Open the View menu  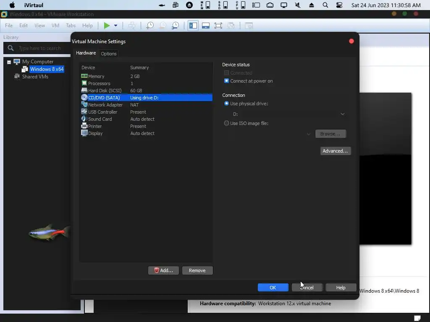[x=39, y=26]
